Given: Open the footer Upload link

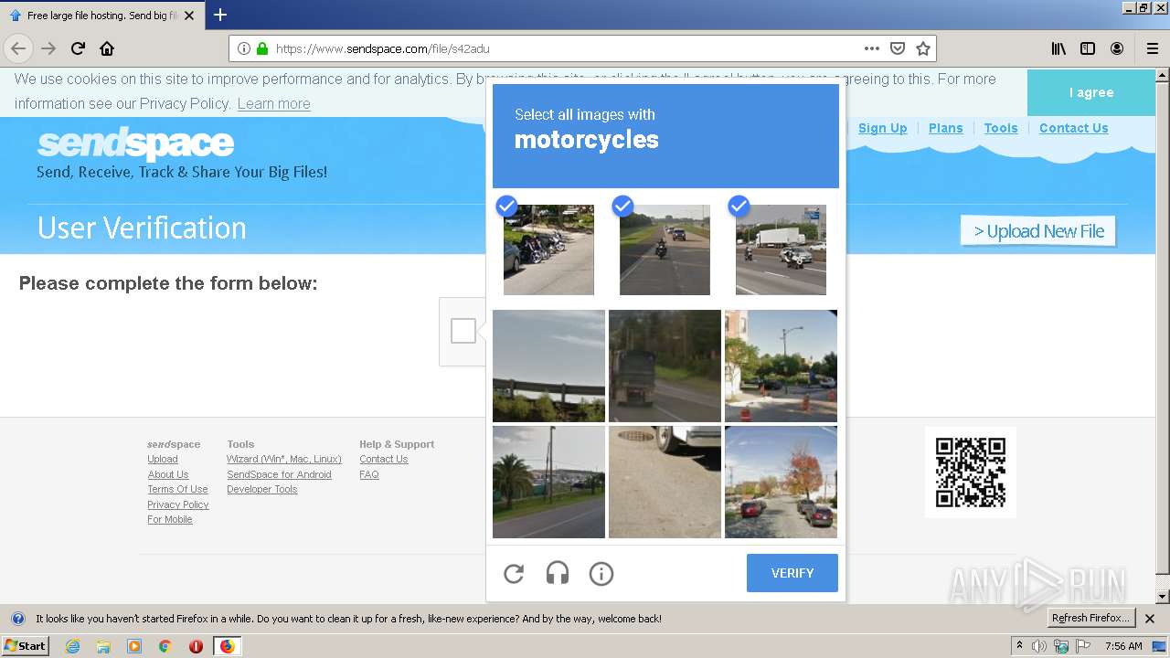Looking at the screenshot, I should (x=163, y=459).
